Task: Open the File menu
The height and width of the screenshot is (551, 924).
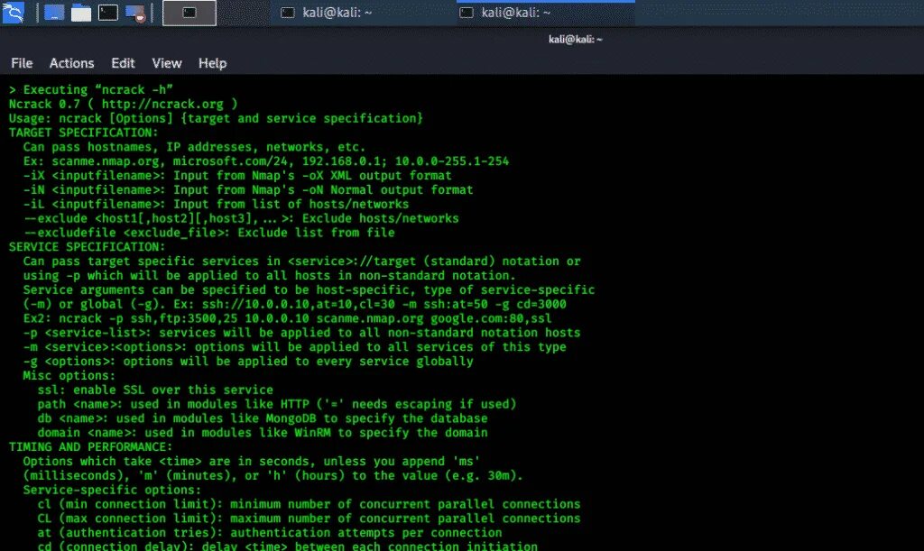Action: click(22, 63)
